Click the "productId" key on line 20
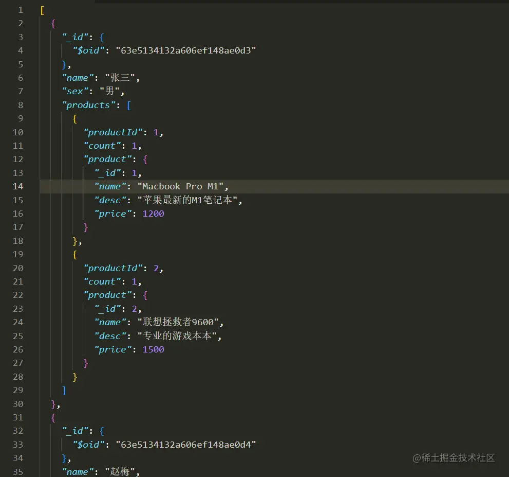This screenshot has height=477, width=509. (113, 268)
